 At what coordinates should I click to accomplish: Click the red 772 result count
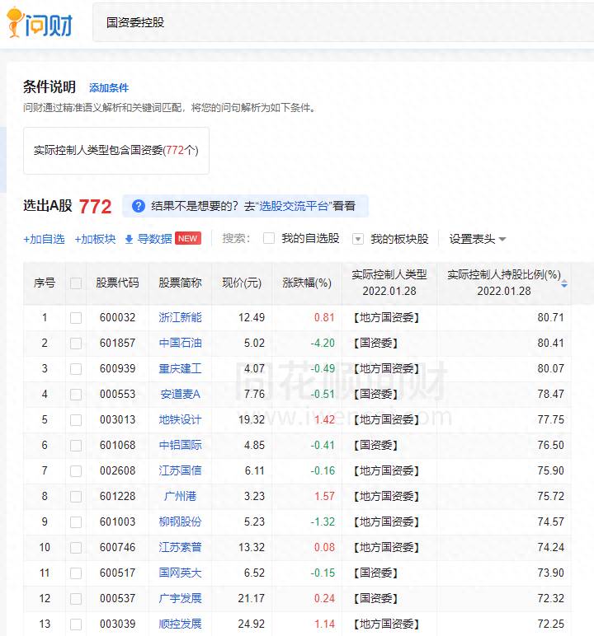[x=95, y=207]
